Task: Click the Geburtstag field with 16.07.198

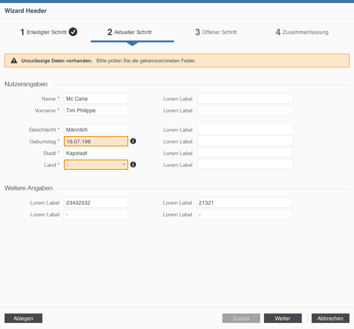Action: 96,141
